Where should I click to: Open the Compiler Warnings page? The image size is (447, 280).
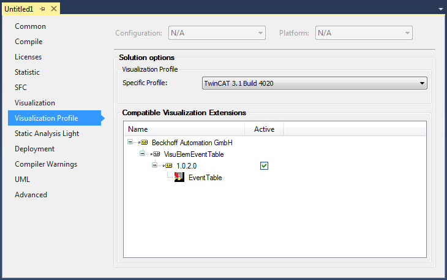(x=46, y=164)
